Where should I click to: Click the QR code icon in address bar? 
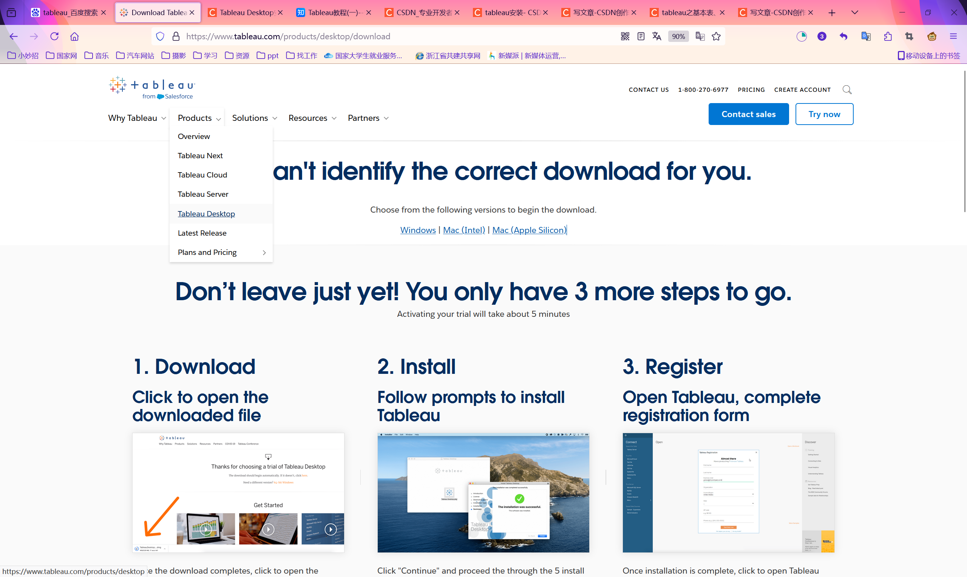pyautogui.click(x=625, y=36)
